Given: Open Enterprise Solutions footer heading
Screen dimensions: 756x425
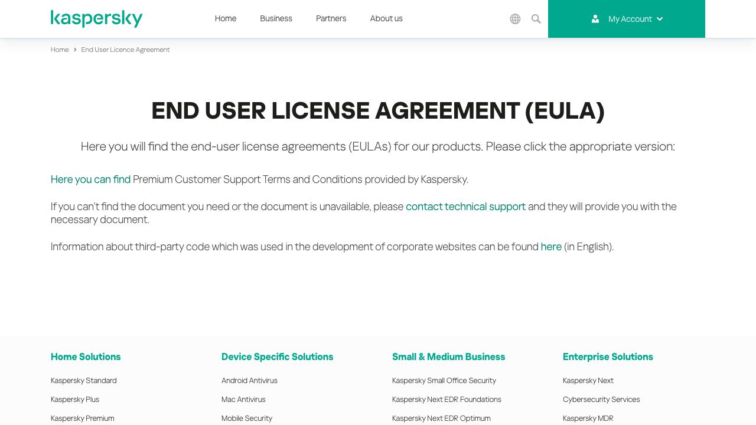Looking at the screenshot, I should pyautogui.click(x=608, y=357).
